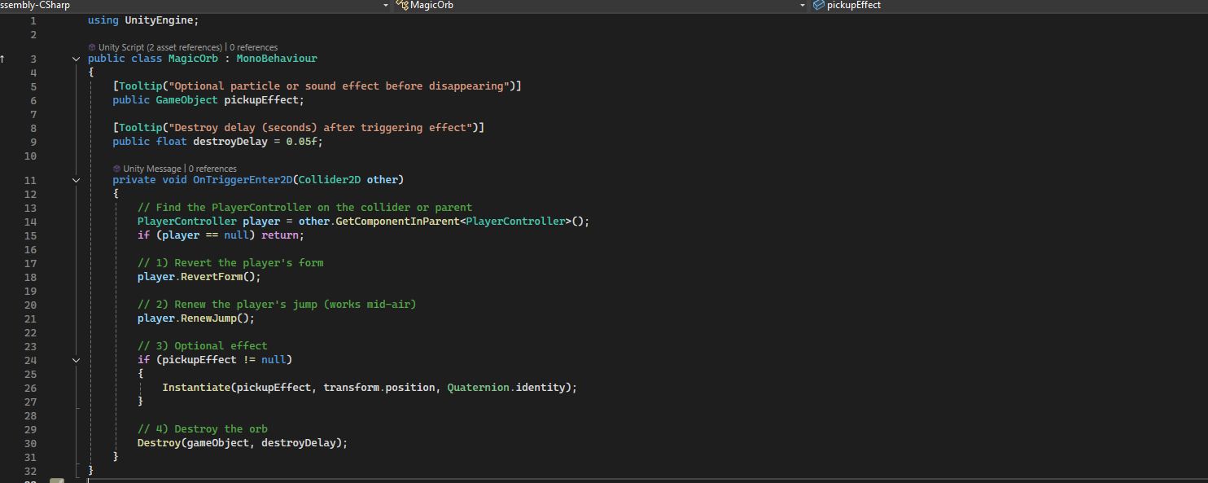Click line number 26 in the gutter

[x=31, y=388]
